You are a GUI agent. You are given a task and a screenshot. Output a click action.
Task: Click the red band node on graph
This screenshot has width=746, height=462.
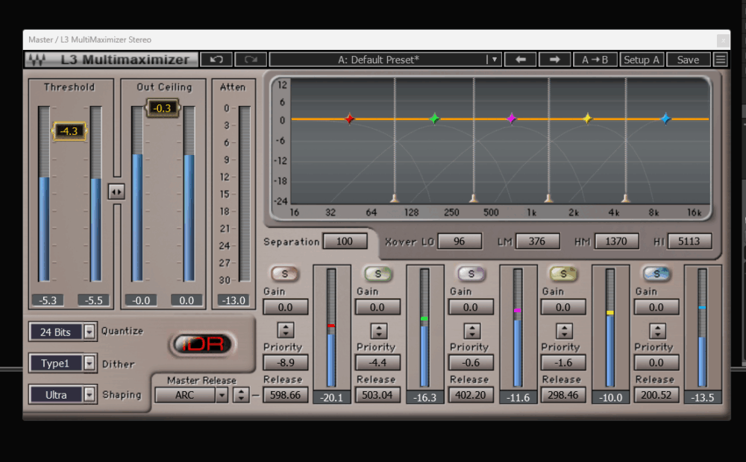tap(350, 118)
